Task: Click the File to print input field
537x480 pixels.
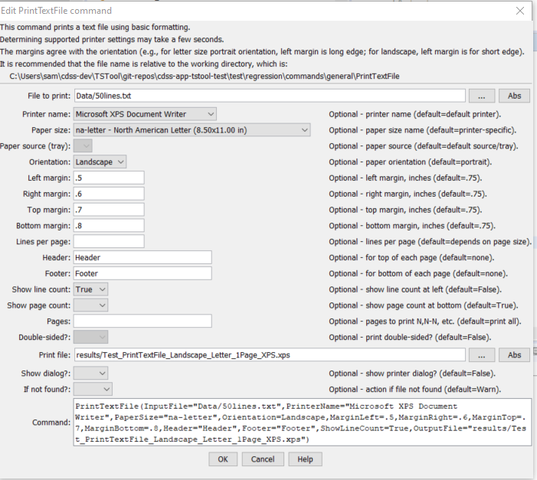Action: coord(270,96)
